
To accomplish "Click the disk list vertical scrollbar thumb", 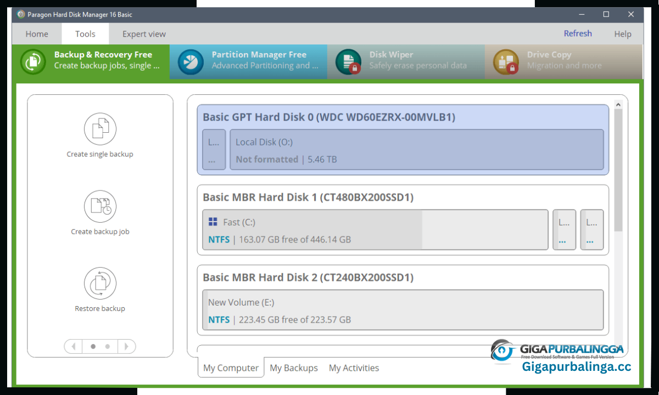I will (618, 170).
